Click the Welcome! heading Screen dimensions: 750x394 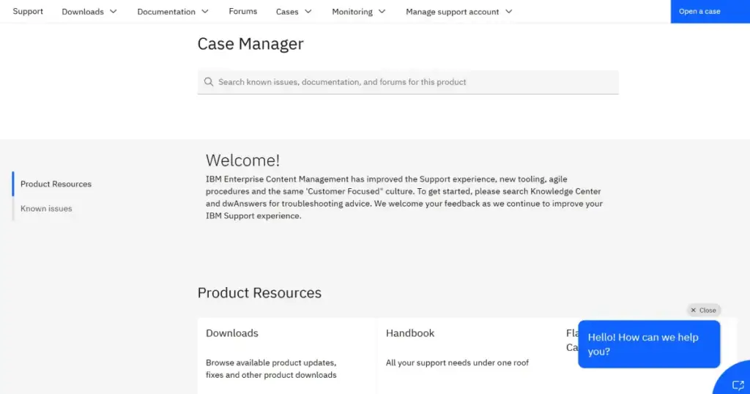(x=242, y=160)
